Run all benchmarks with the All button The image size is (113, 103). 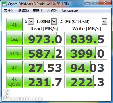coord(14,24)
